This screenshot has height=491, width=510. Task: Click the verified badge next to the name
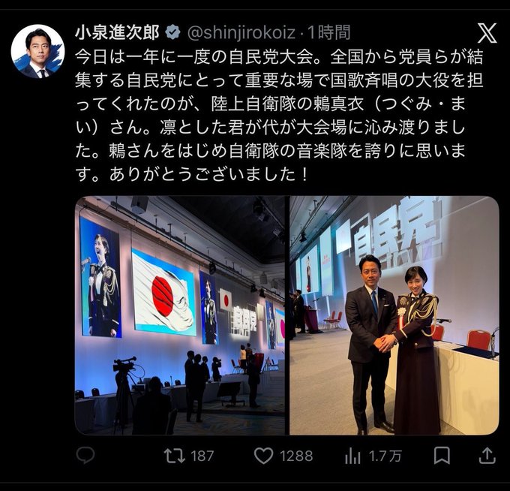click(173, 32)
